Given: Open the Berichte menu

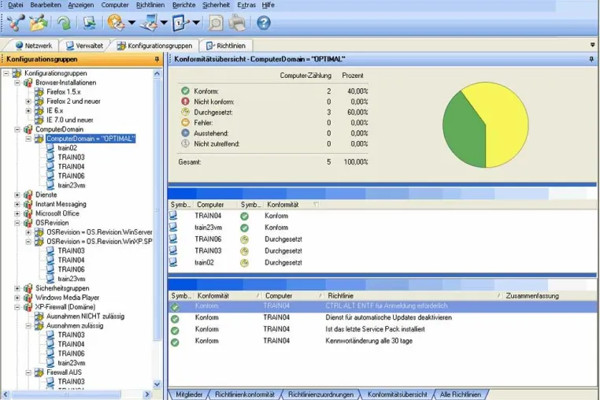Looking at the screenshot, I should click(183, 5).
